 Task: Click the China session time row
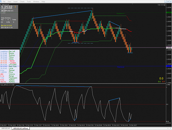coord(7,59)
